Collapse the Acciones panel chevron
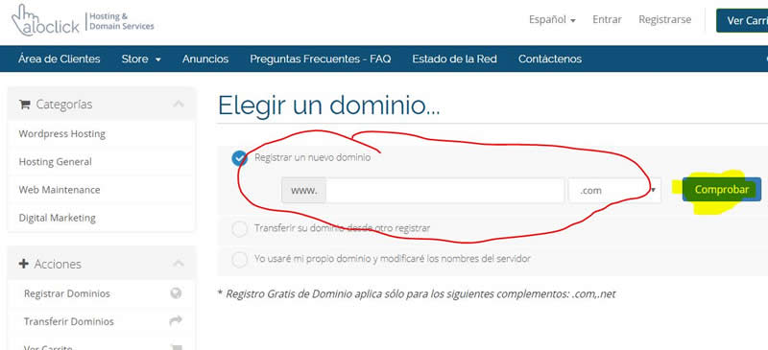The height and width of the screenshot is (350, 768). 179,264
